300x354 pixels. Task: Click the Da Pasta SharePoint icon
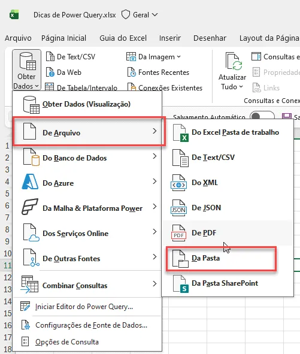pyautogui.click(x=180, y=284)
